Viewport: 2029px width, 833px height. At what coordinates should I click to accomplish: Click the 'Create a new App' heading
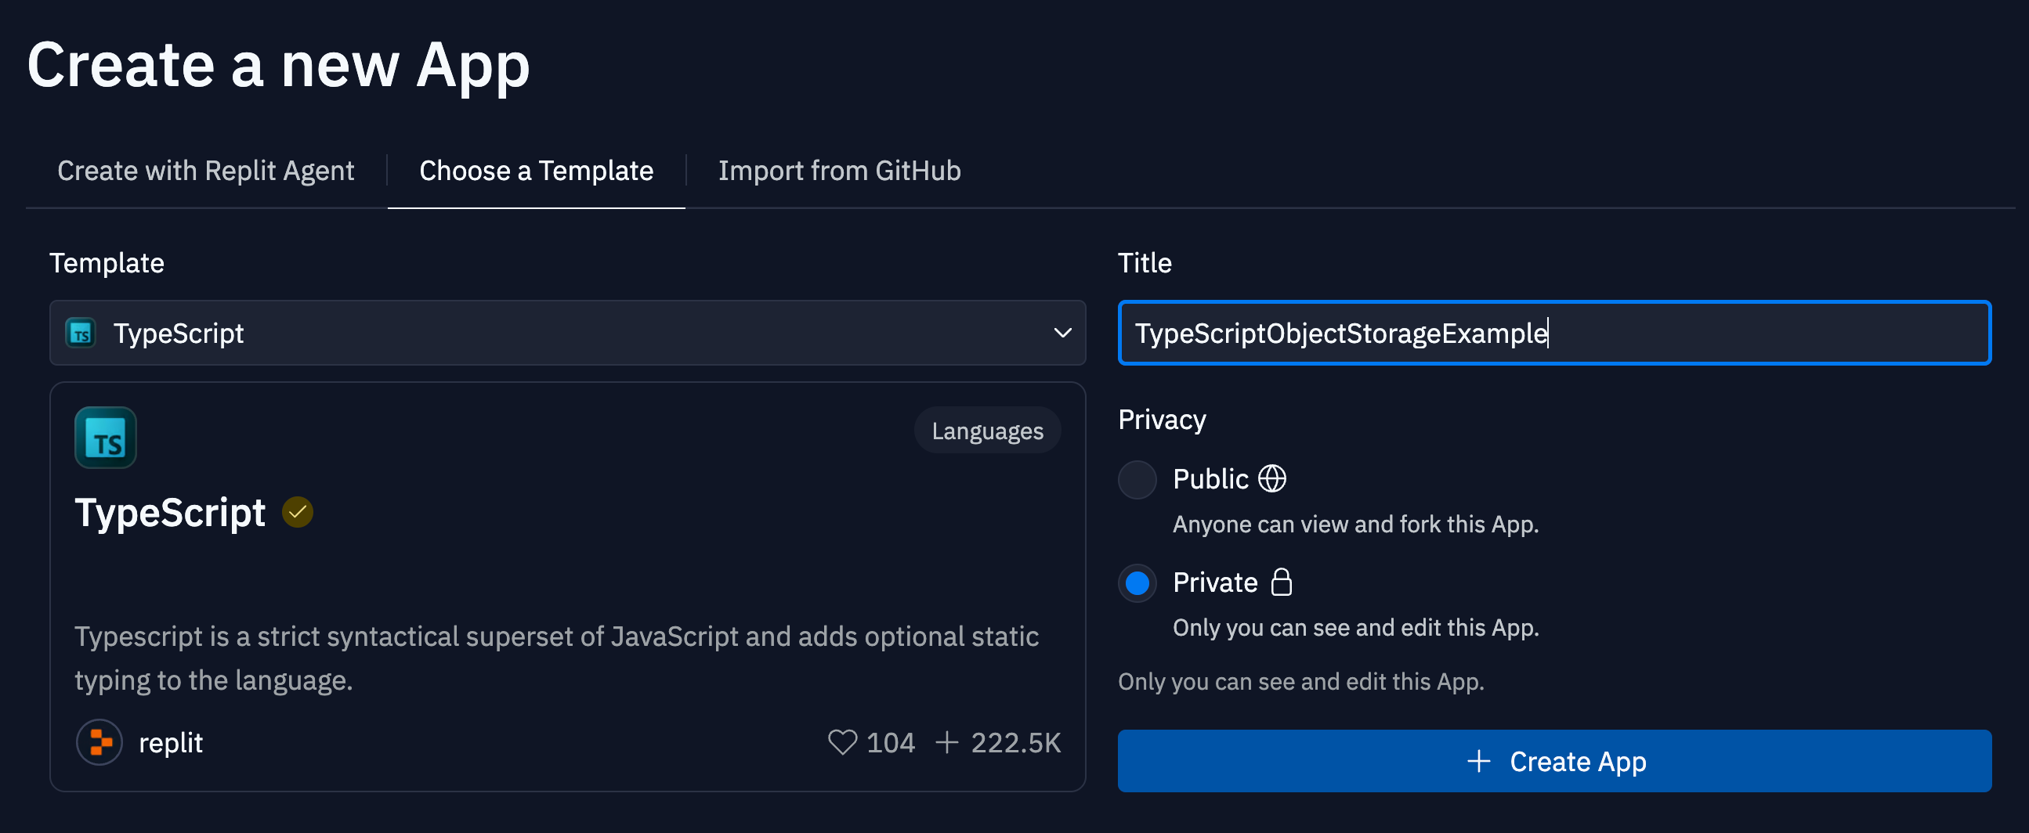[279, 65]
